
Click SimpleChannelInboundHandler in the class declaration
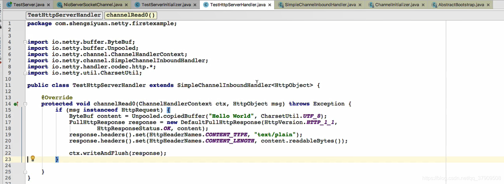point(224,85)
